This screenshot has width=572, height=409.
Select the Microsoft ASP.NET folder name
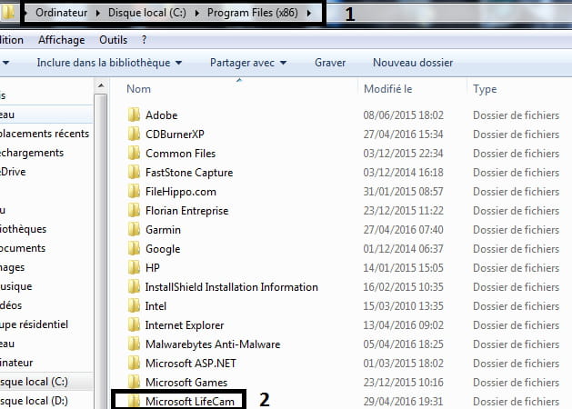coord(190,363)
